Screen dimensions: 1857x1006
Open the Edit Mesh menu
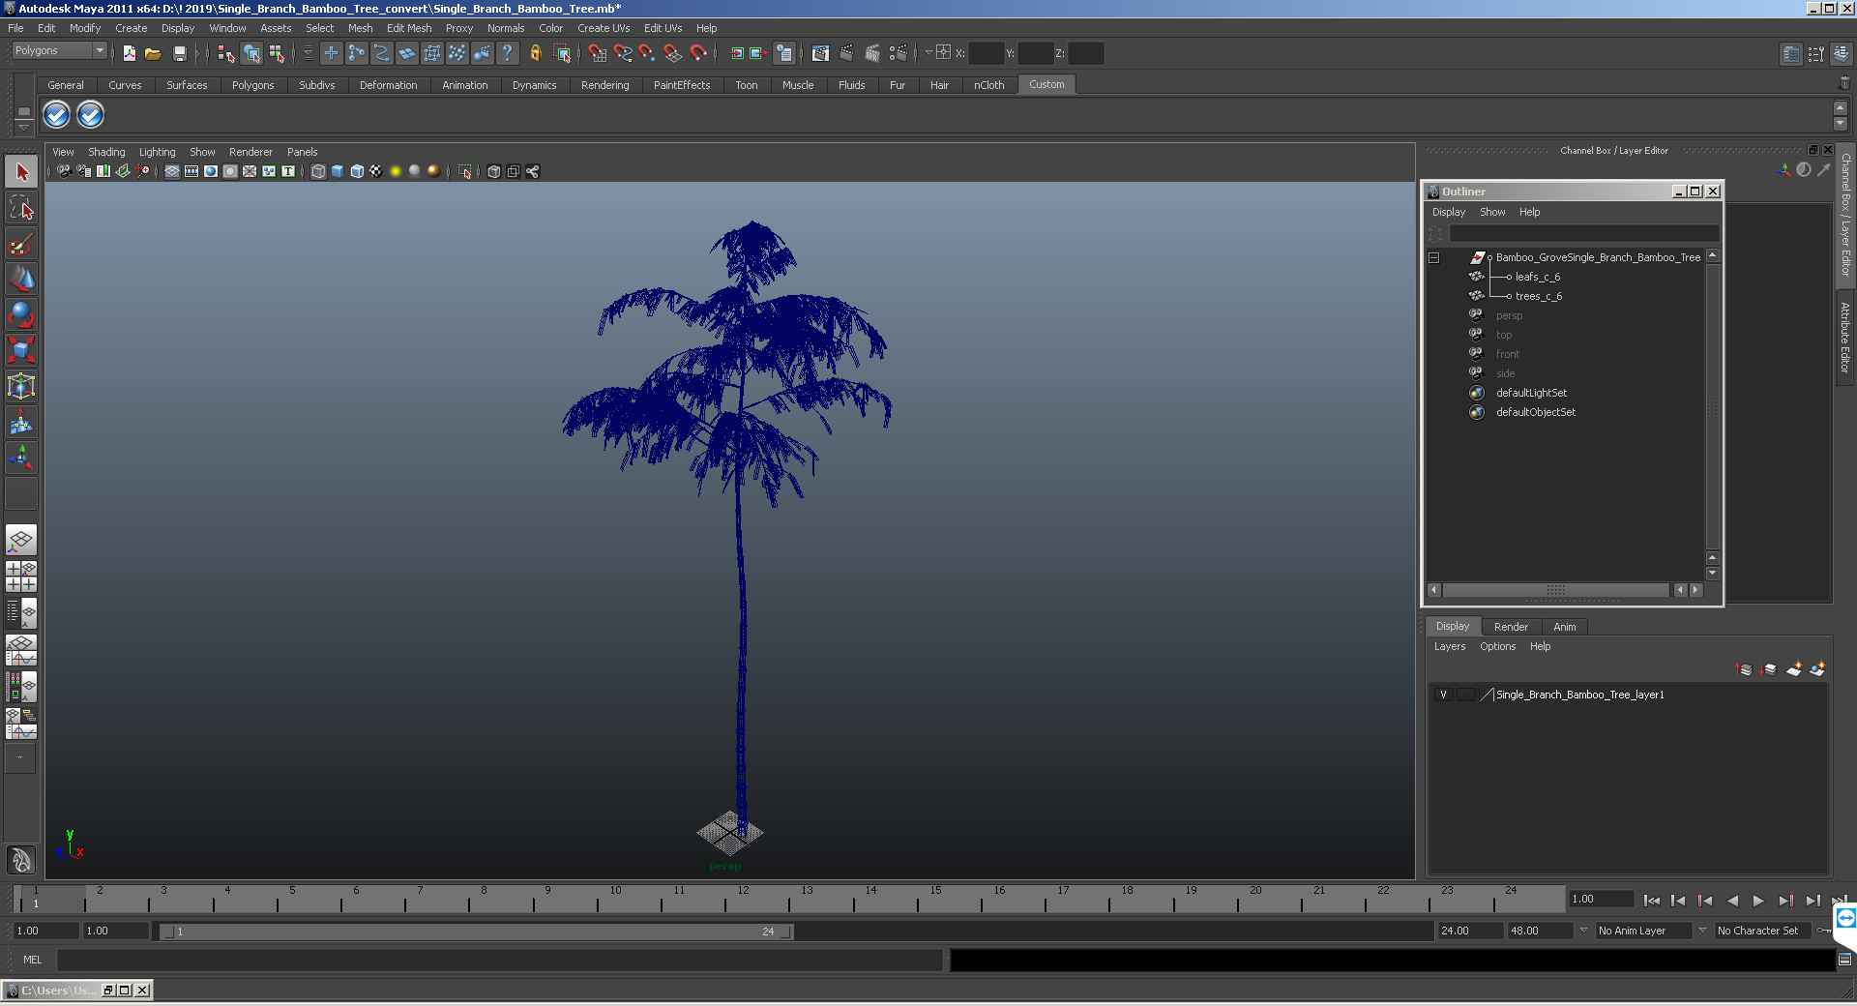[x=409, y=28]
